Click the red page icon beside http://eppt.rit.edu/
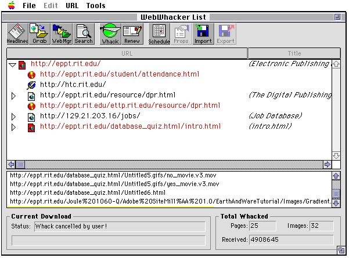Image resolution: width=349 pixels, height=258 pixels. [x=22, y=65]
